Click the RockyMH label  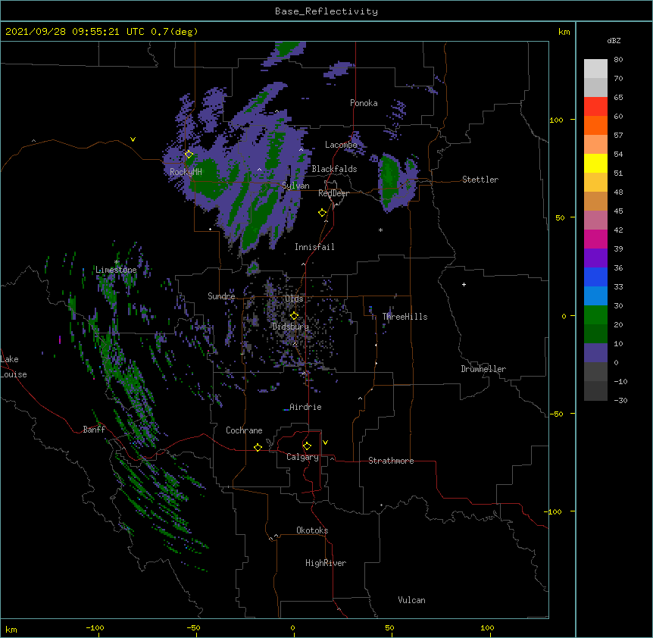[186, 171]
